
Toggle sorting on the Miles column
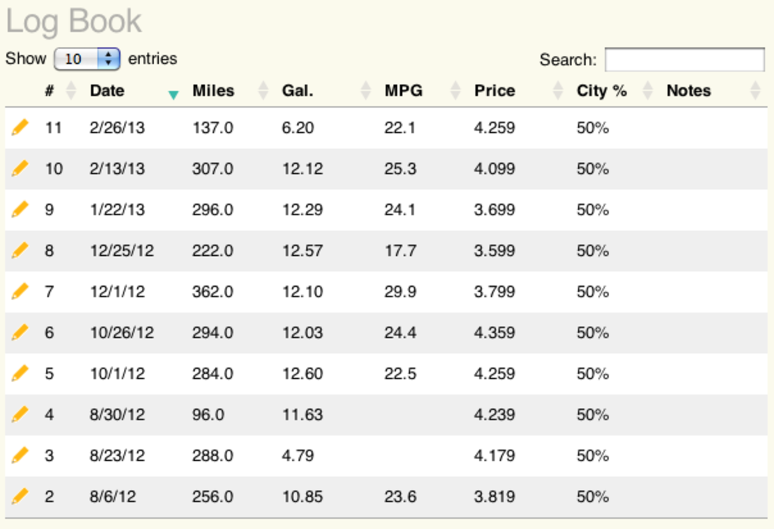pos(213,91)
